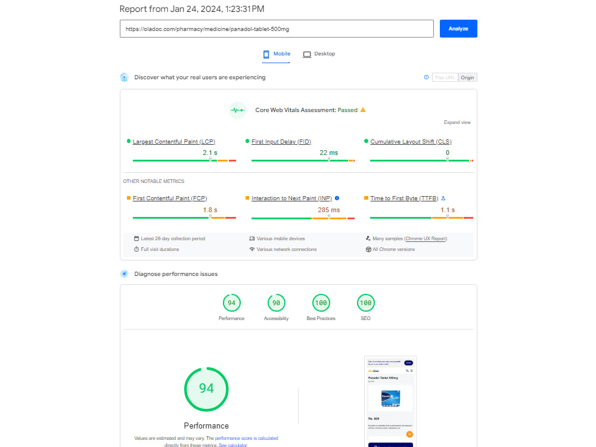This screenshot has width=596, height=447.
Task: Click the OTHER NOTABLE METRICS label
Action: (x=154, y=181)
